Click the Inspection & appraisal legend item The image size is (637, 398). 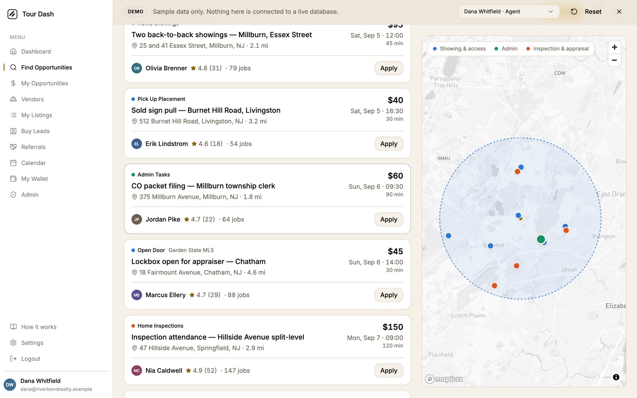point(557,49)
